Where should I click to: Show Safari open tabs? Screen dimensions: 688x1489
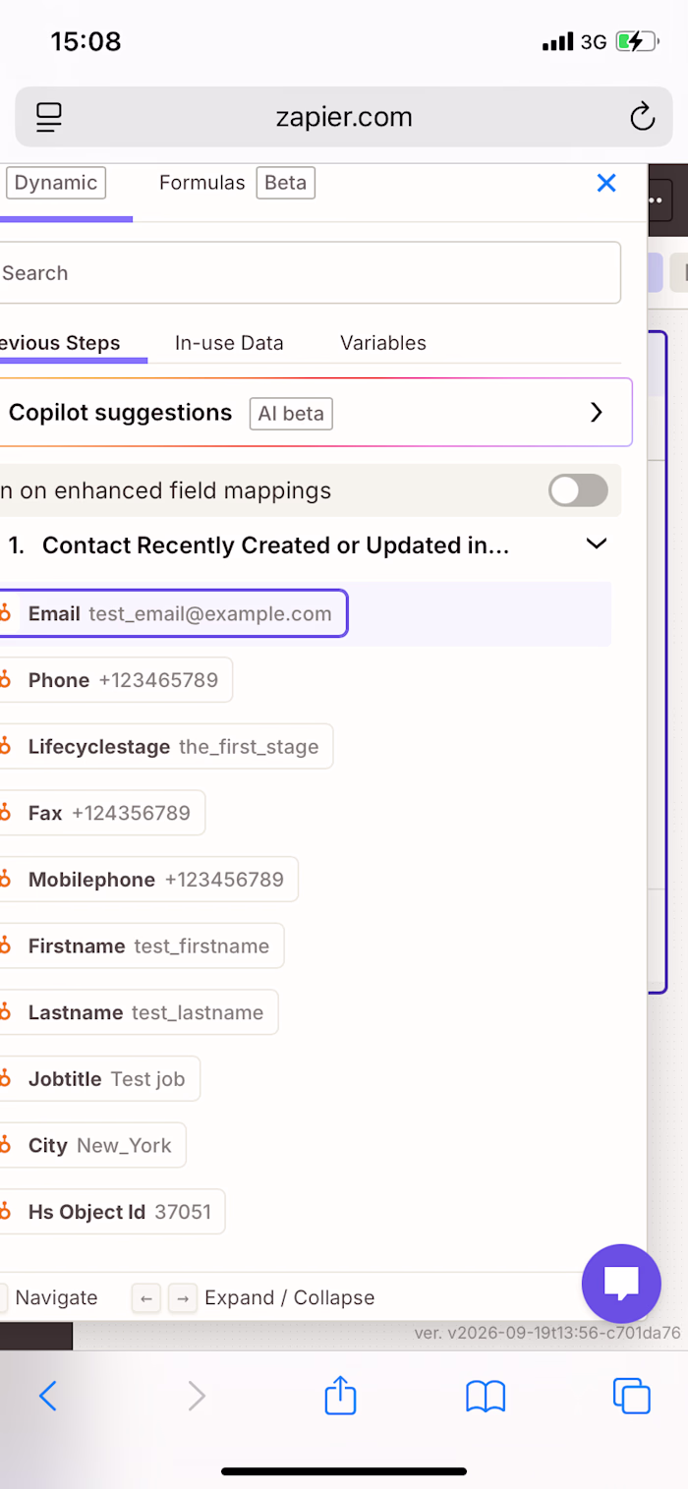pyautogui.click(x=631, y=1396)
